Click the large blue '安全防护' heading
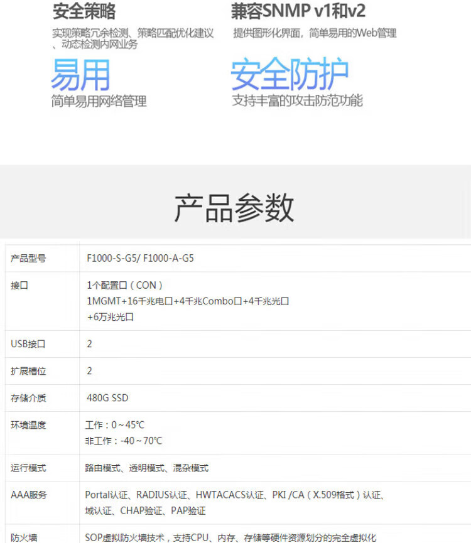Viewport: 471px width, 543px height. [290, 74]
